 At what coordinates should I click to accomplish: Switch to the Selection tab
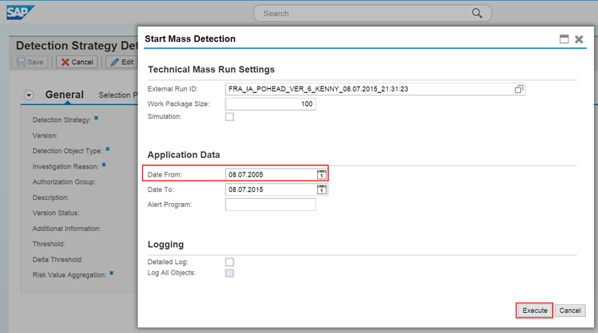tap(118, 95)
